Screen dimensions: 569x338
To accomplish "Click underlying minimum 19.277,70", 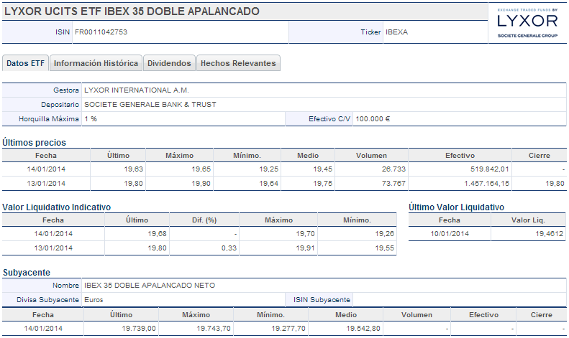I will click(288, 329).
